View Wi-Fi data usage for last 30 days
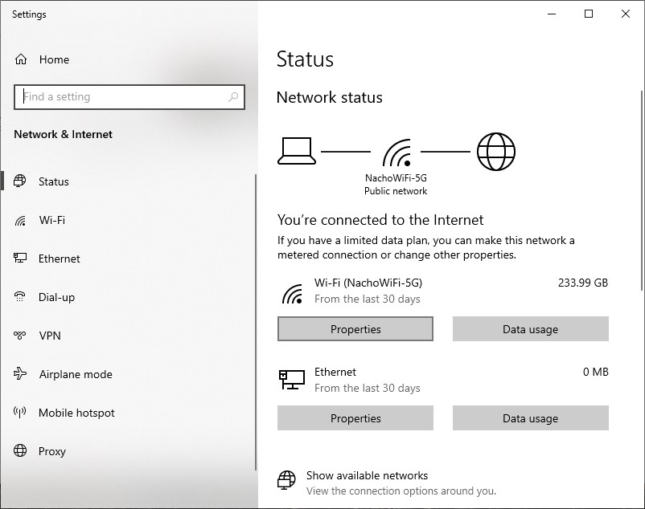This screenshot has height=509, width=645. pos(530,329)
